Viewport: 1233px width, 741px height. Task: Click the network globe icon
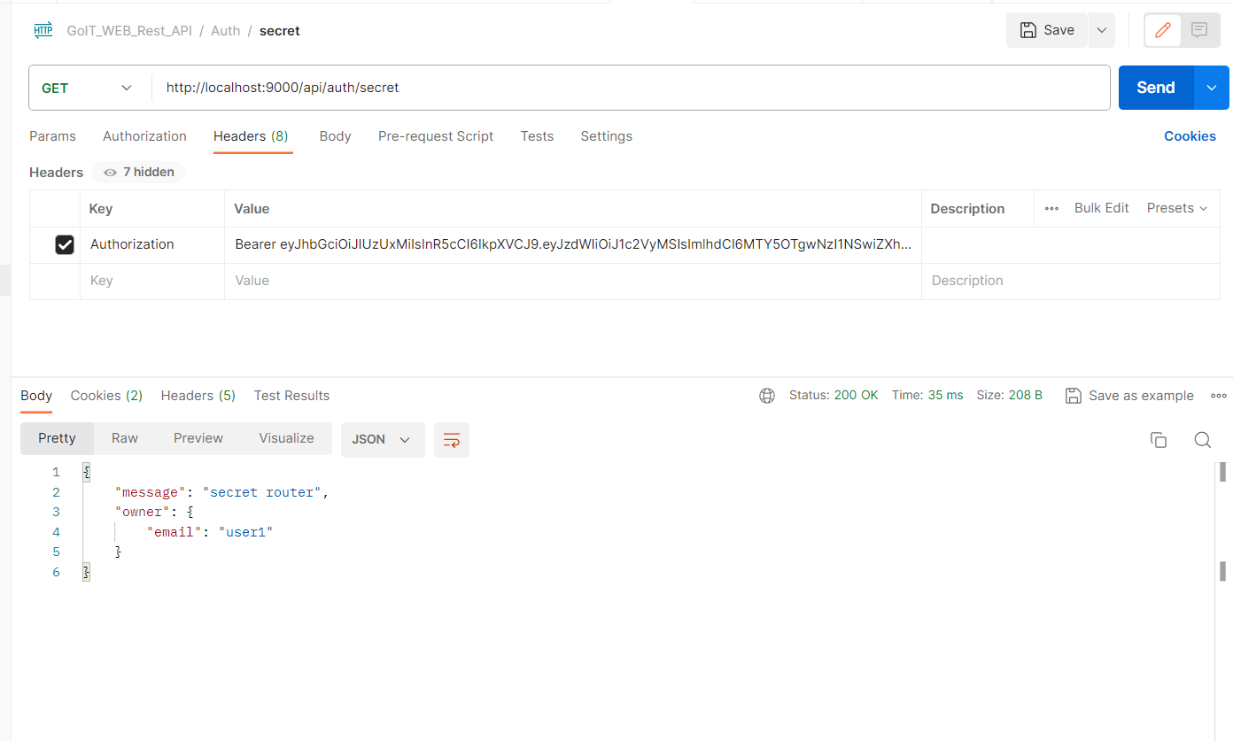[767, 396]
